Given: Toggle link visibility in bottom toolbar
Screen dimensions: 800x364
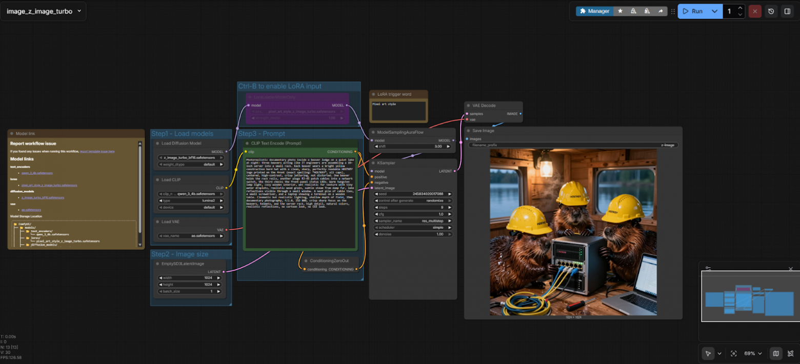Looking at the screenshot, I should (790, 353).
